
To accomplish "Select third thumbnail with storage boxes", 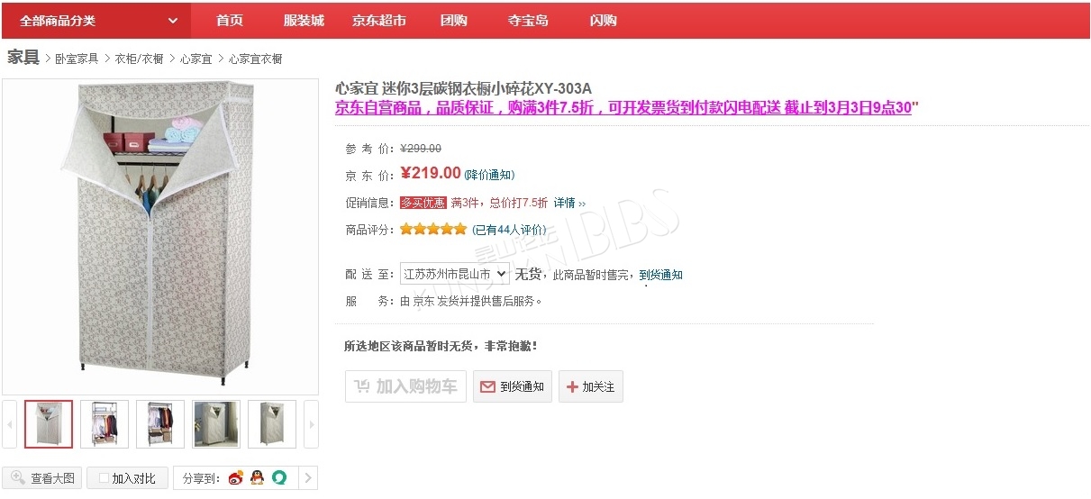I will tap(160, 424).
